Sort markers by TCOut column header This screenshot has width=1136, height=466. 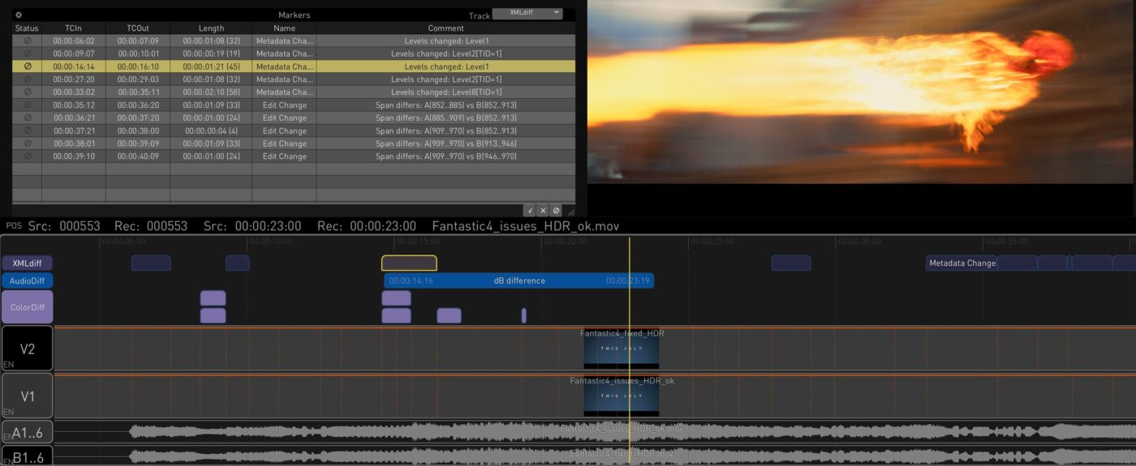pyautogui.click(x=138, y=28)
